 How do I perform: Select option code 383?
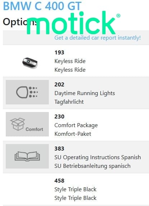[x=59, y=149]
